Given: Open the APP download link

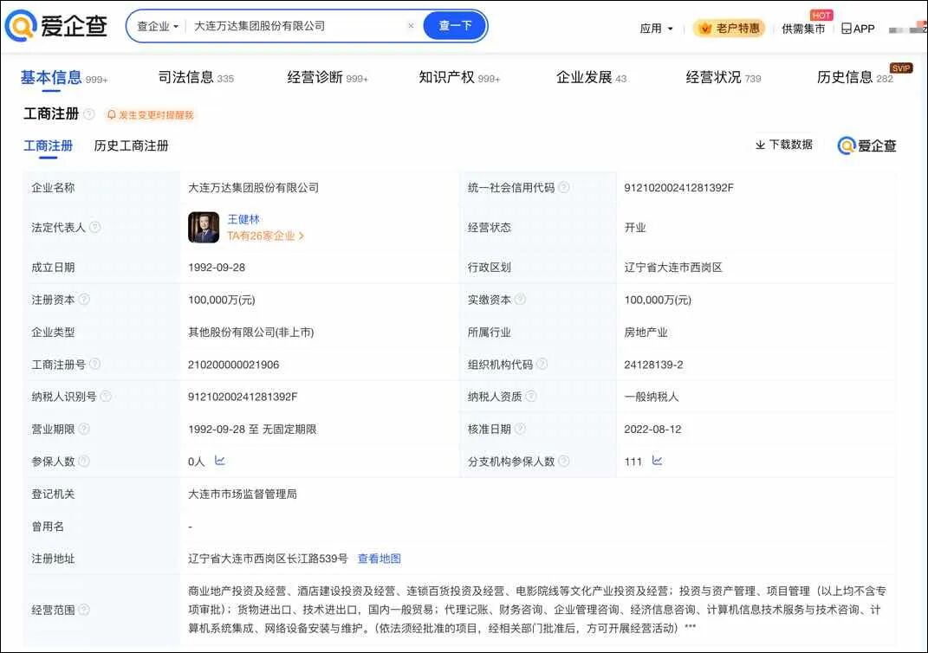Looking at the screenshot, I should point(858,29).
